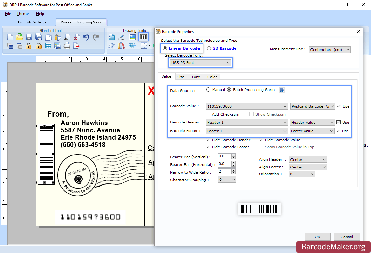
Task: Toggle the Use checkbox for Barcode Value
Action: tap(339, 106)
